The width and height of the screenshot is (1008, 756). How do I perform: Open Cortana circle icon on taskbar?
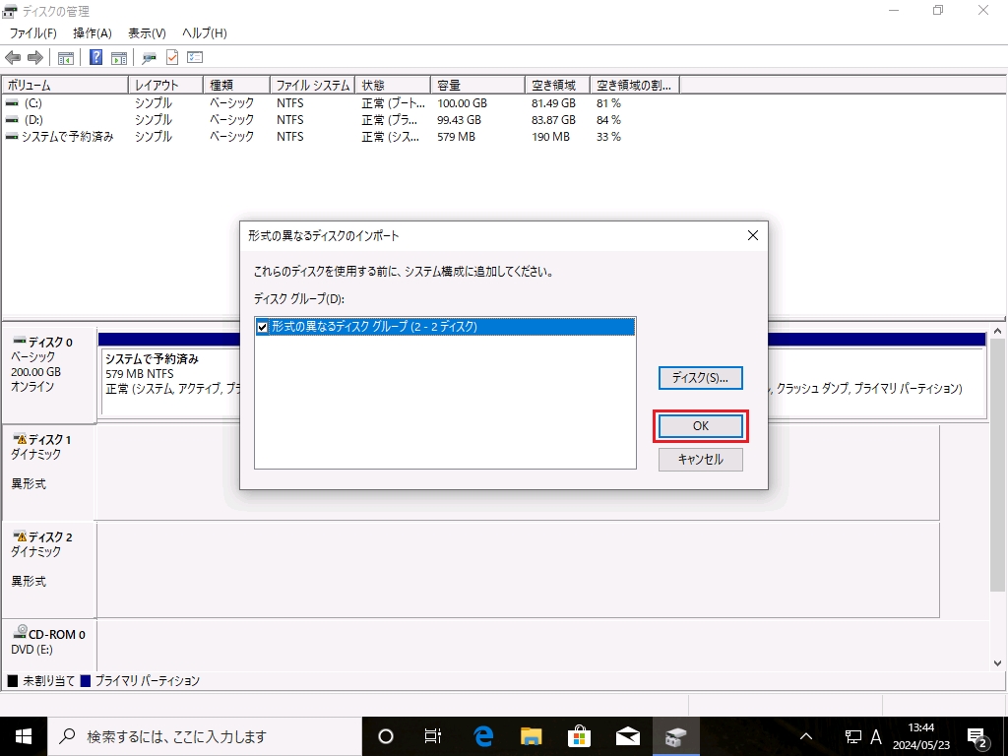tap(385, 736)
